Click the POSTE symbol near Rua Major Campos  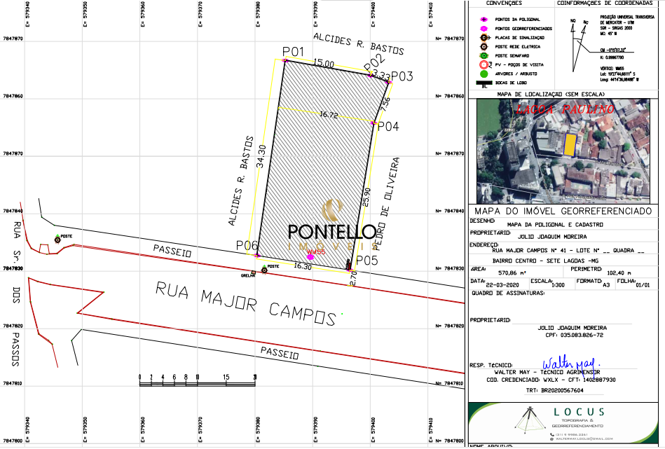tap(264, 270)
